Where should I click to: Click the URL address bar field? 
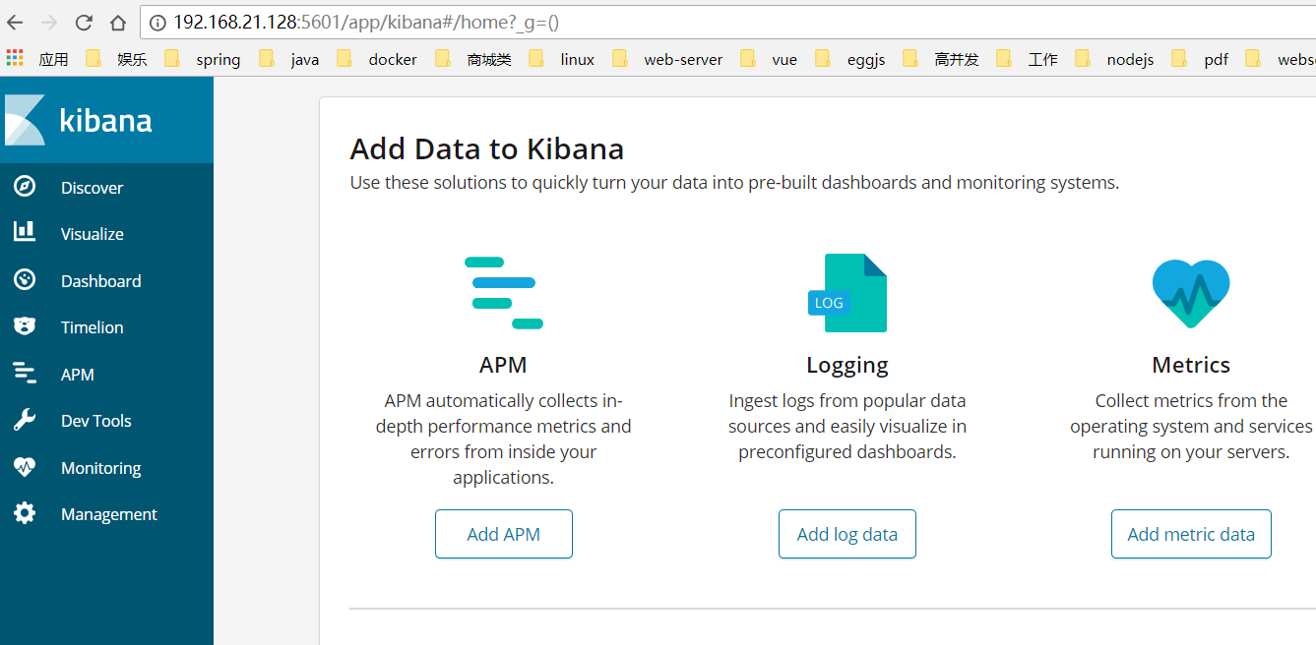[728, 23]
